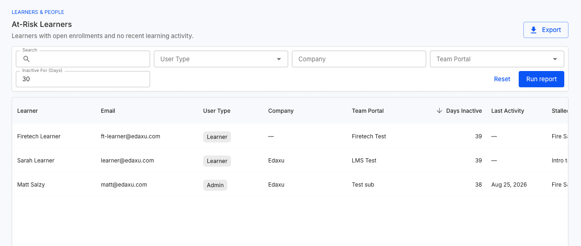Image resolution: width=581 pixels, height=246 pixels.
Task: Click the Last Activity column header
Action: [x=508, y=111]
